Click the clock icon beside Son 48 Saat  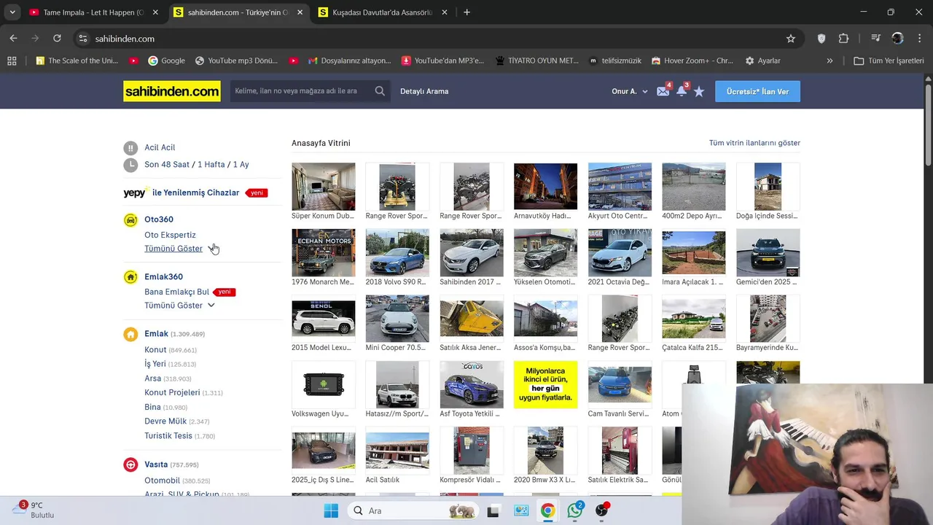130,165
